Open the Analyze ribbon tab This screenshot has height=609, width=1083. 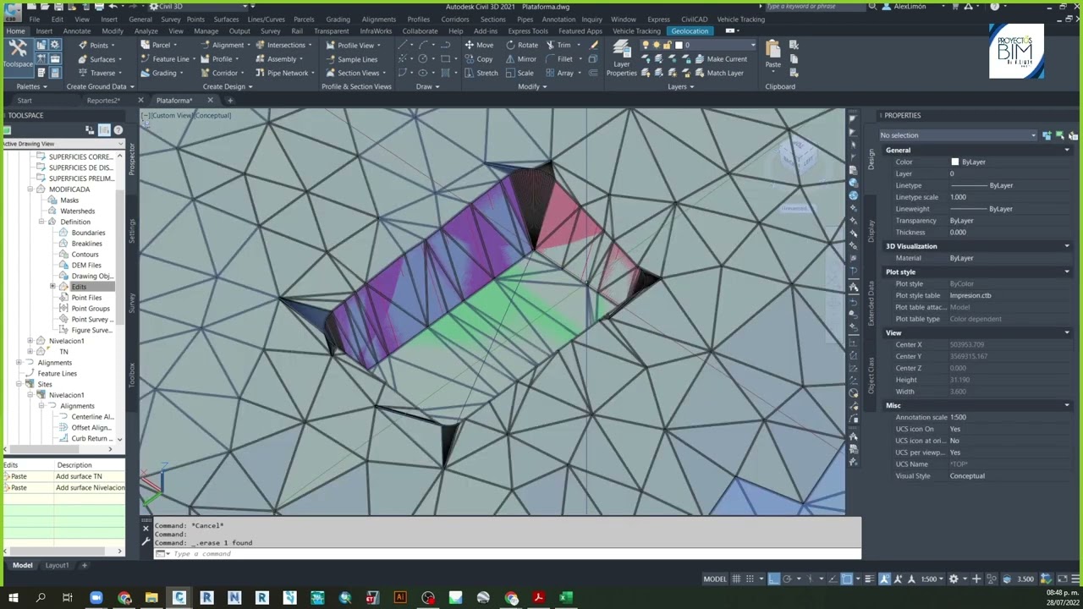click(146, 31)
